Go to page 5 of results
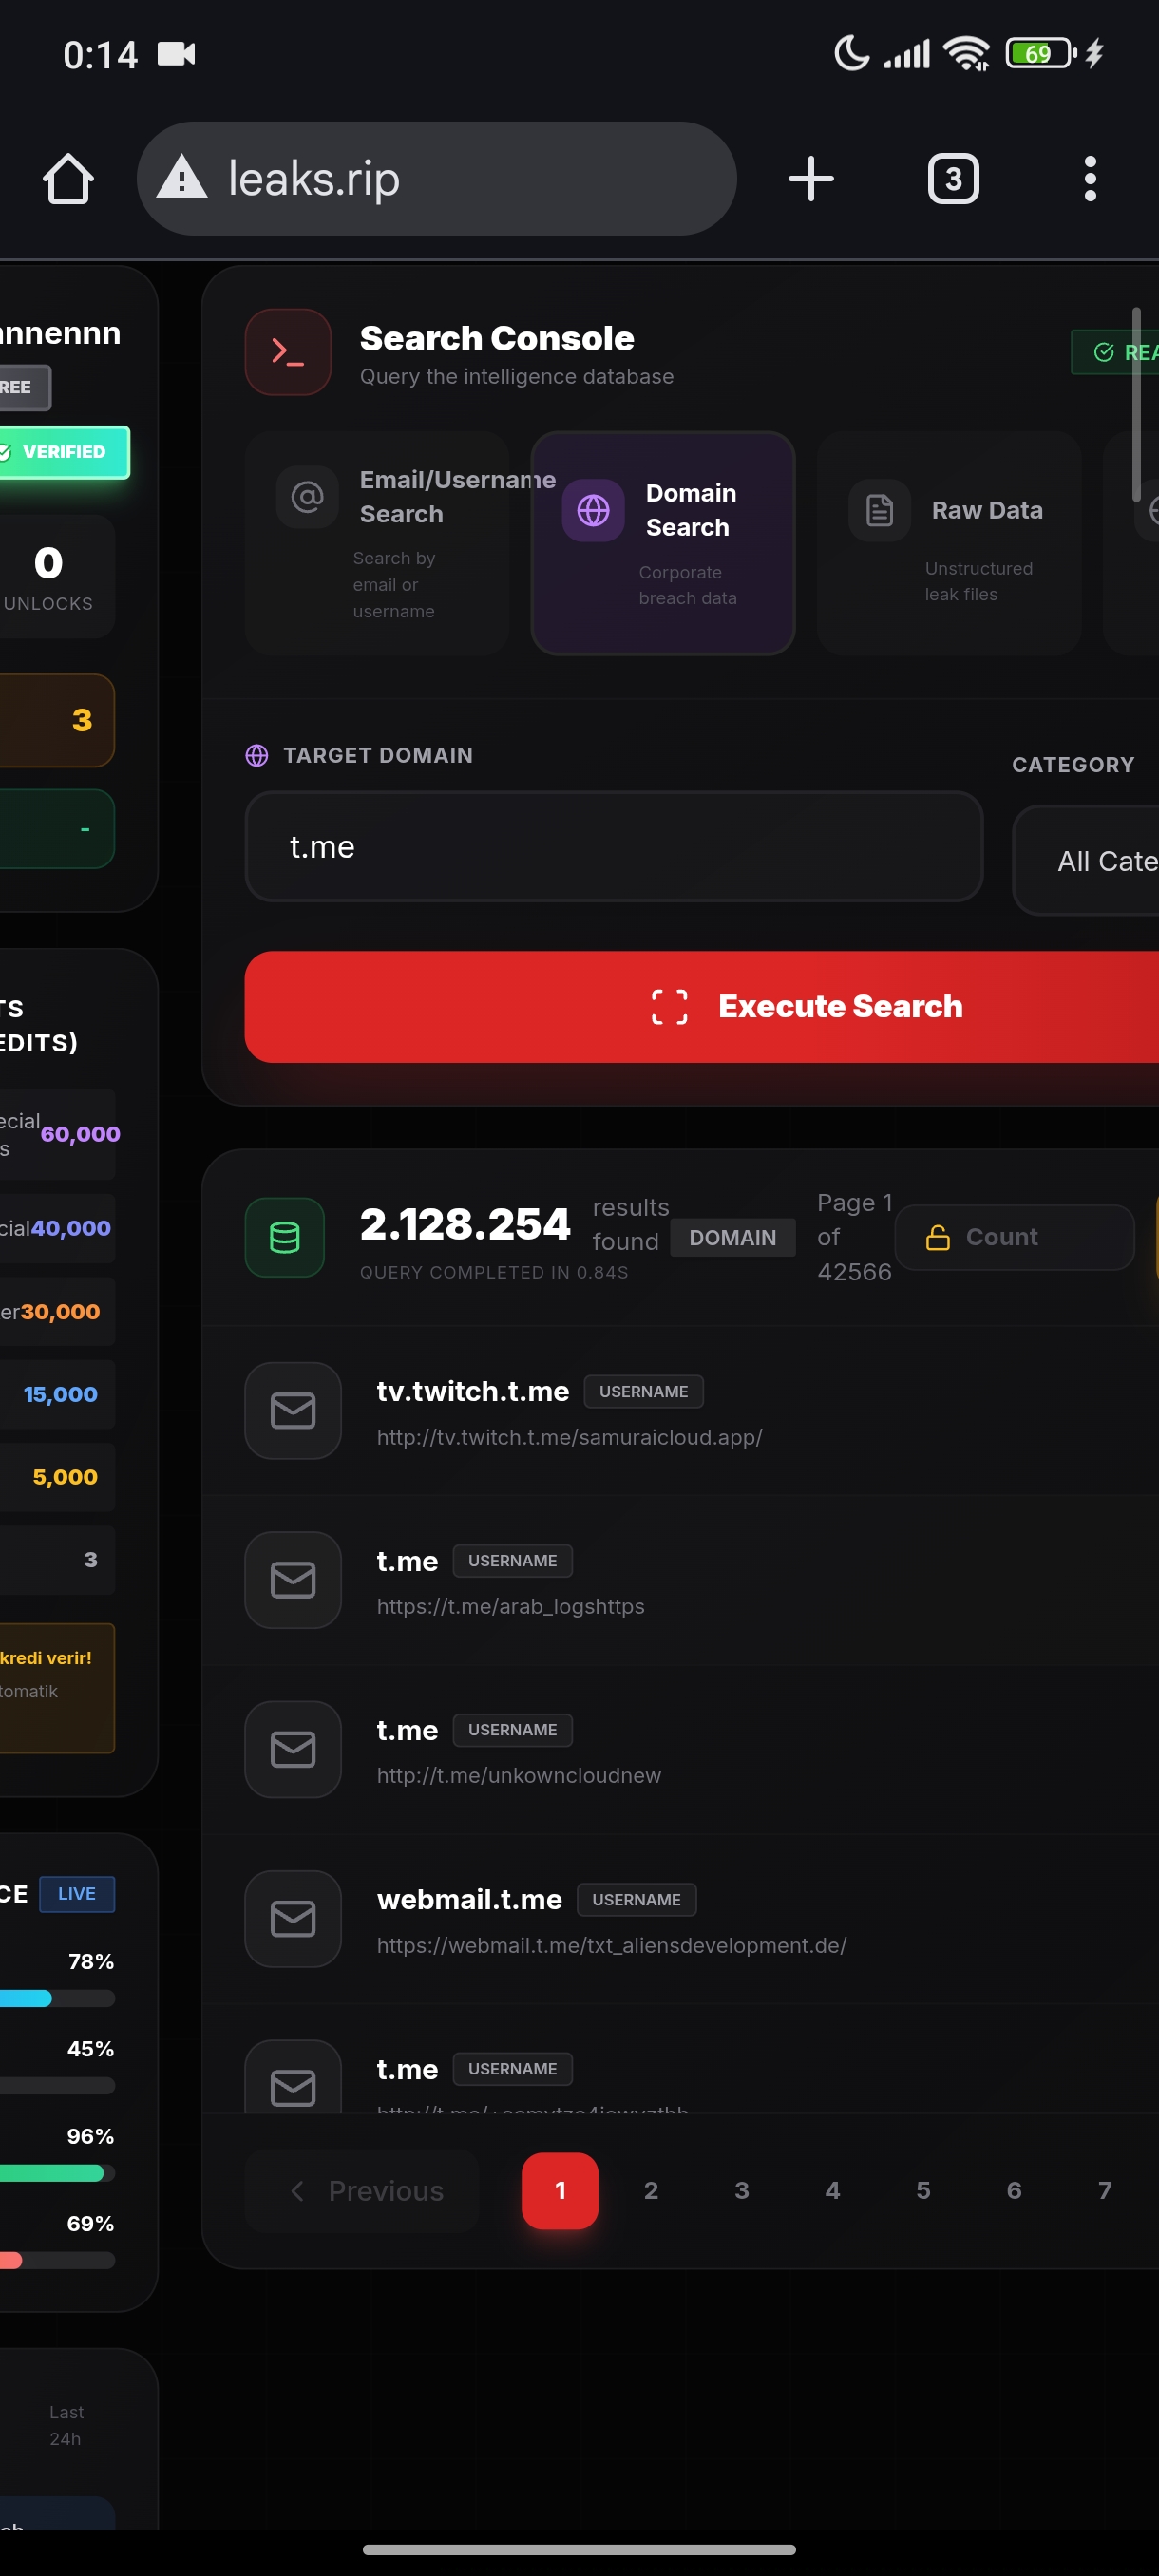The height and width of the screenshot is (2576, 1159). pos(923,2191)
